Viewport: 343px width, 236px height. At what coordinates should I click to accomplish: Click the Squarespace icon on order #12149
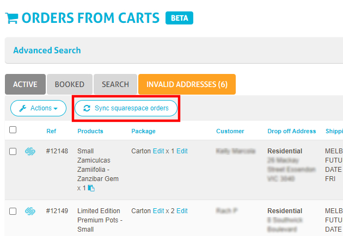click(30, 211)
